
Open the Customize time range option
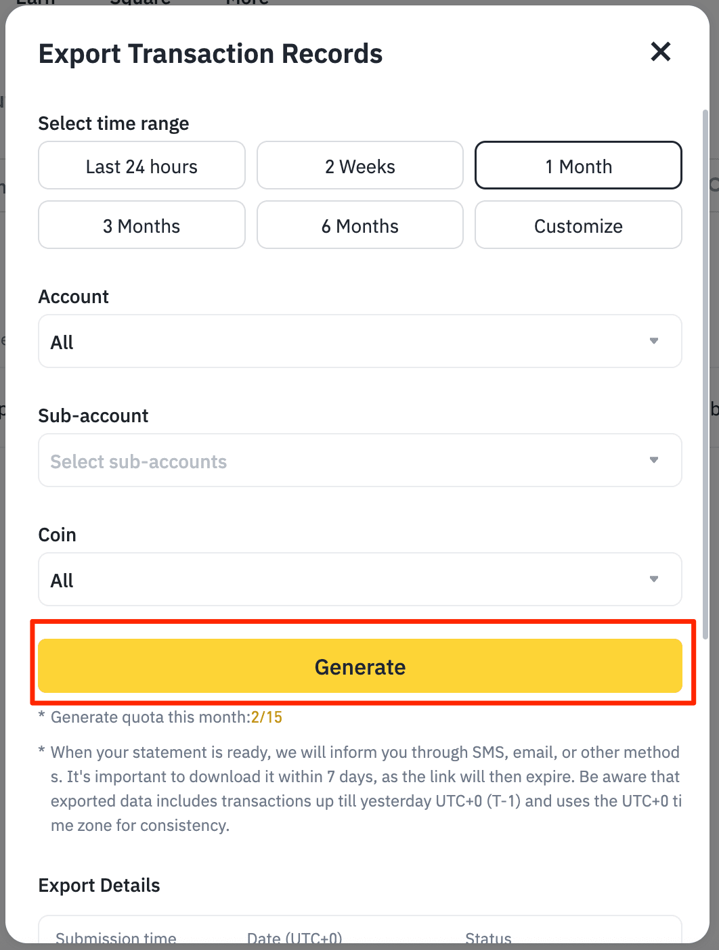pos(578,225)
